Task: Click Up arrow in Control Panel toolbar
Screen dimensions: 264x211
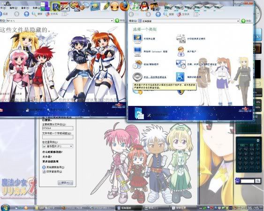Action: pos(158,15)
